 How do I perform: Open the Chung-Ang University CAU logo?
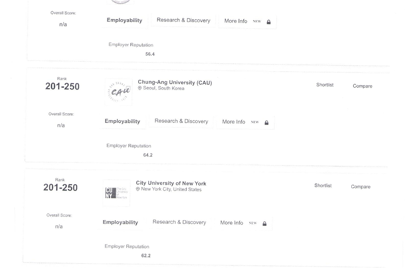pos(119,92)
